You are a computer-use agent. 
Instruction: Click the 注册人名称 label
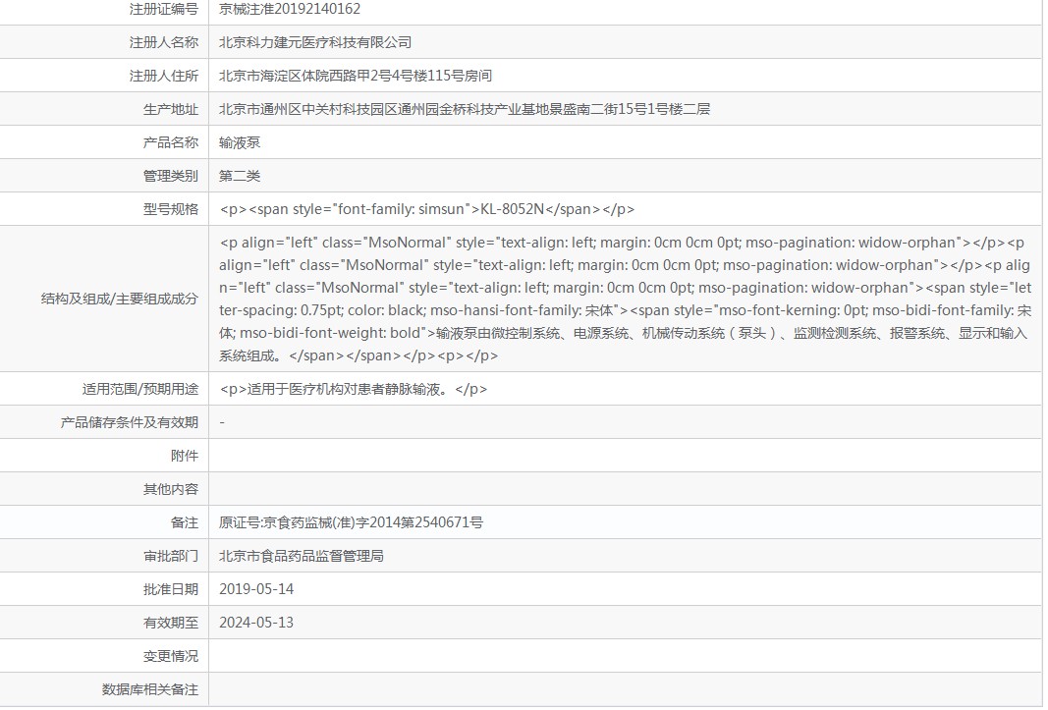(164, 42)
